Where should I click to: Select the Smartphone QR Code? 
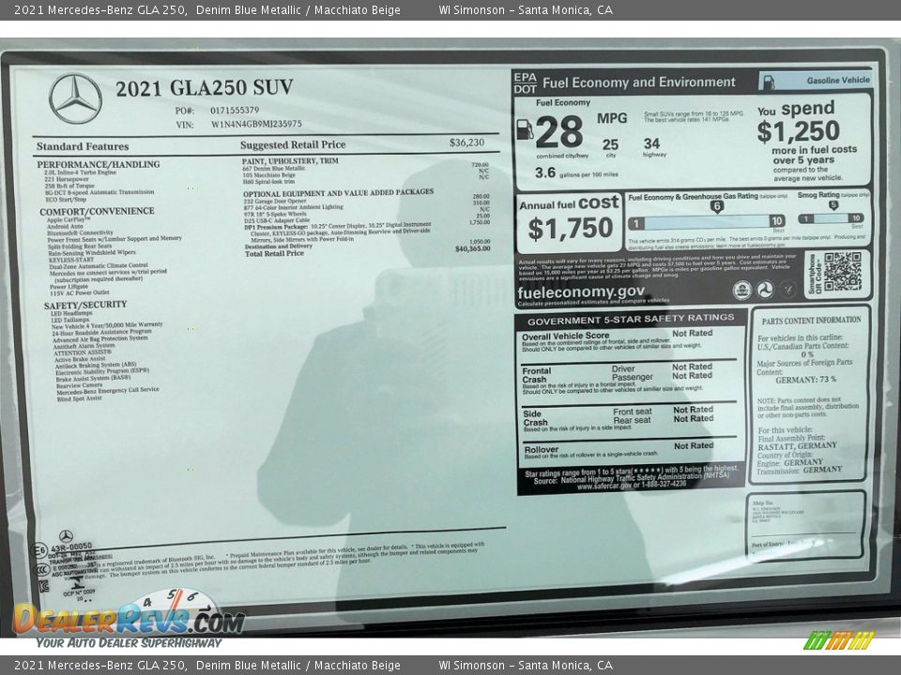843,272
